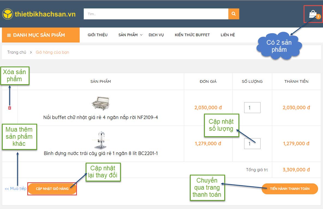This screenshot has height=209, width=323.
Task: Navigate to LIÊN HỆ
Action: point(228,35)
